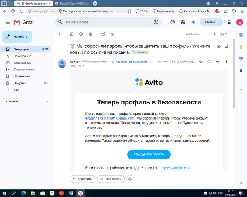247x197 pixels.
Task: Open Contacts side panel
Action: [241, 70]
